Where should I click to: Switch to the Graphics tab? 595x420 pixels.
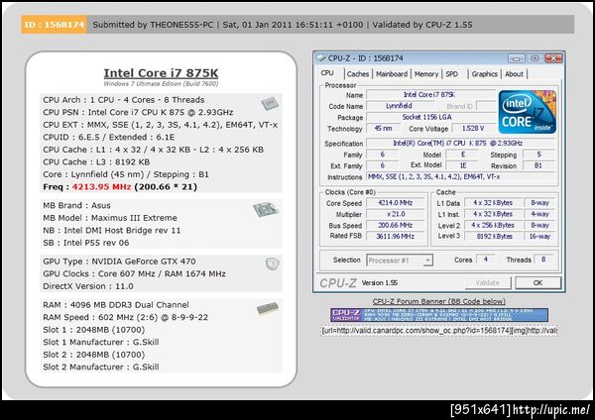[485, 74]
